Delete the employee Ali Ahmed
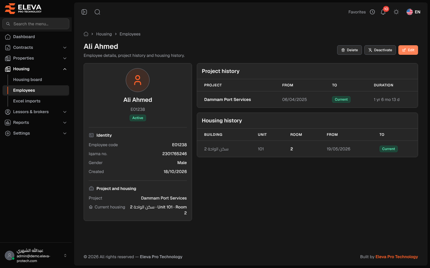The height and width of the screenshot is (268, 430). click(x=349, y=50)
